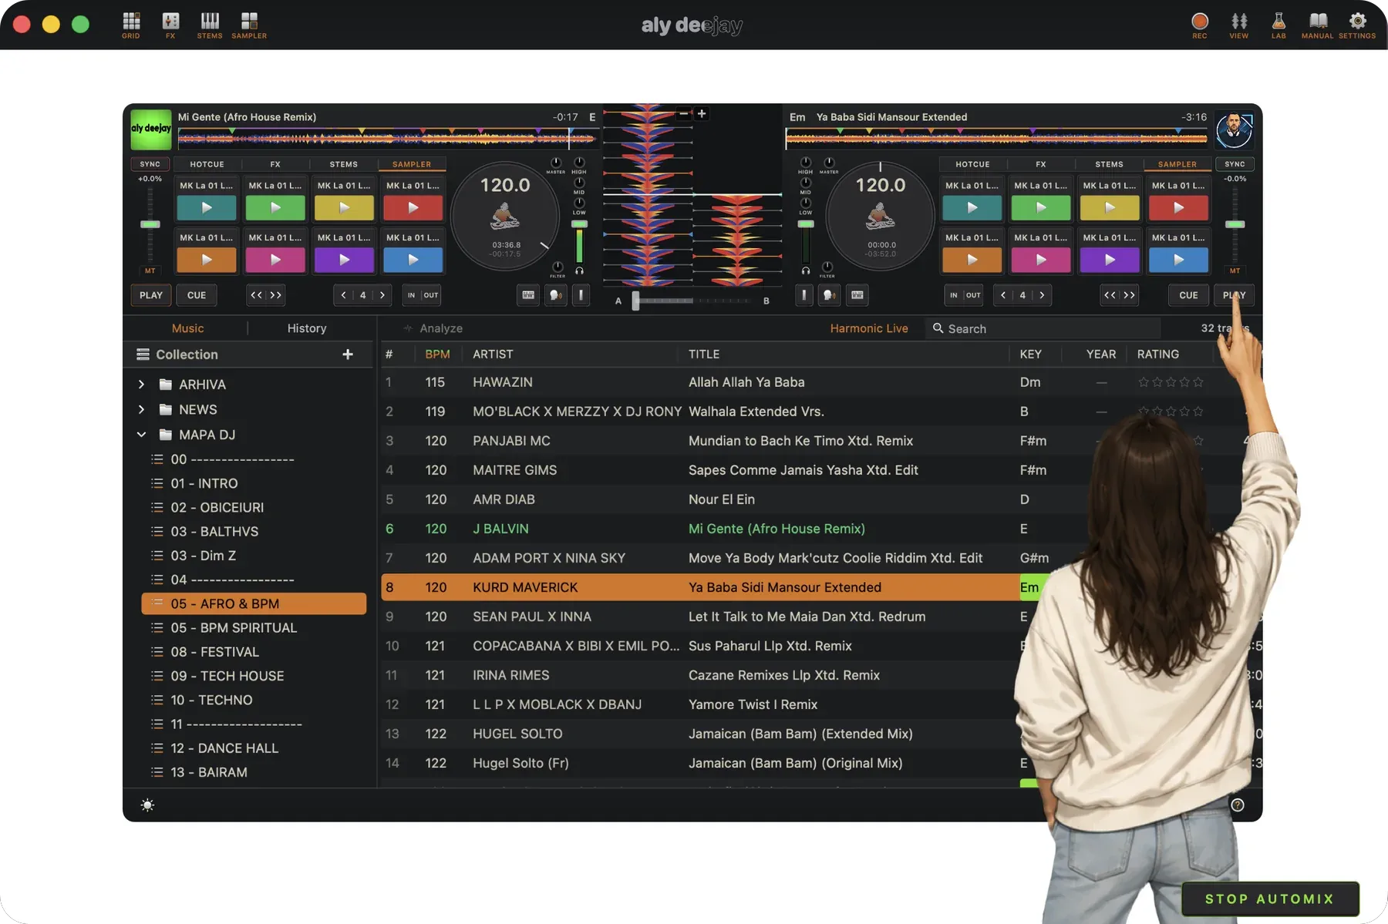The image size is (1388, 924).
Task: Increase loop size on Ya Baba deck
Action: 1042,295
